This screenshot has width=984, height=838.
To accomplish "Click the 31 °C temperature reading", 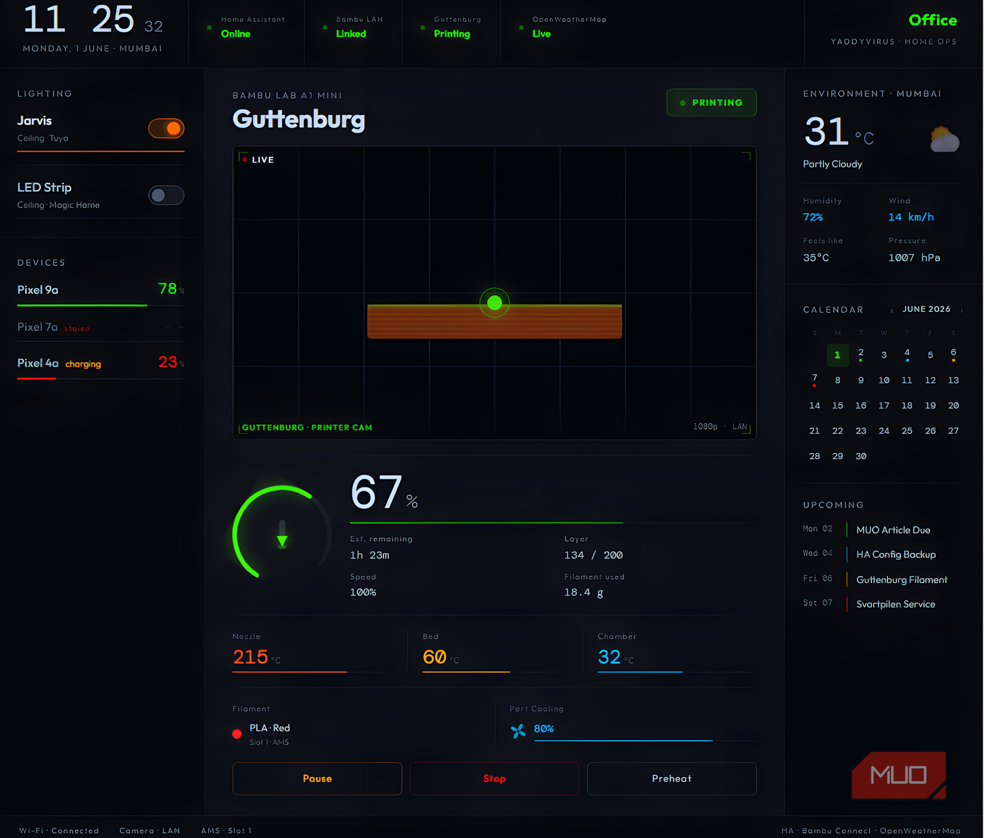I will (839, 132).
